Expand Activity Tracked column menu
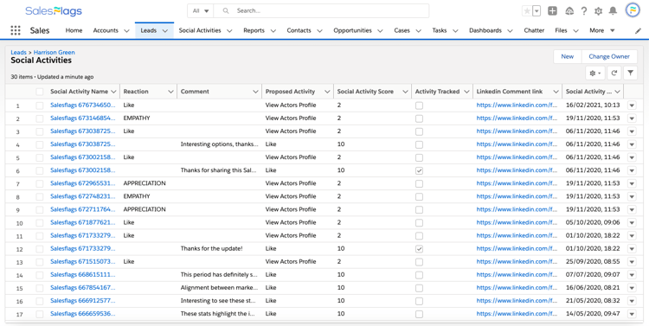This screenshot has width=649, height=326. point(467,92)
